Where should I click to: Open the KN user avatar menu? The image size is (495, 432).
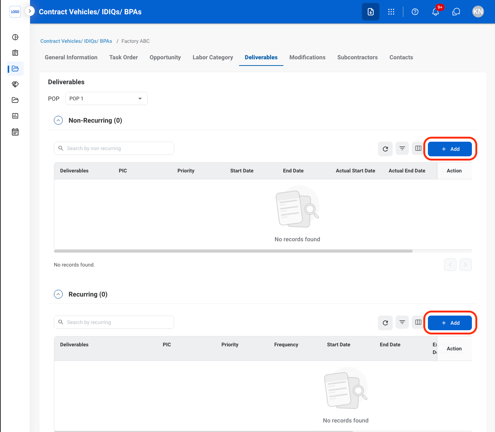pos(478,12)
